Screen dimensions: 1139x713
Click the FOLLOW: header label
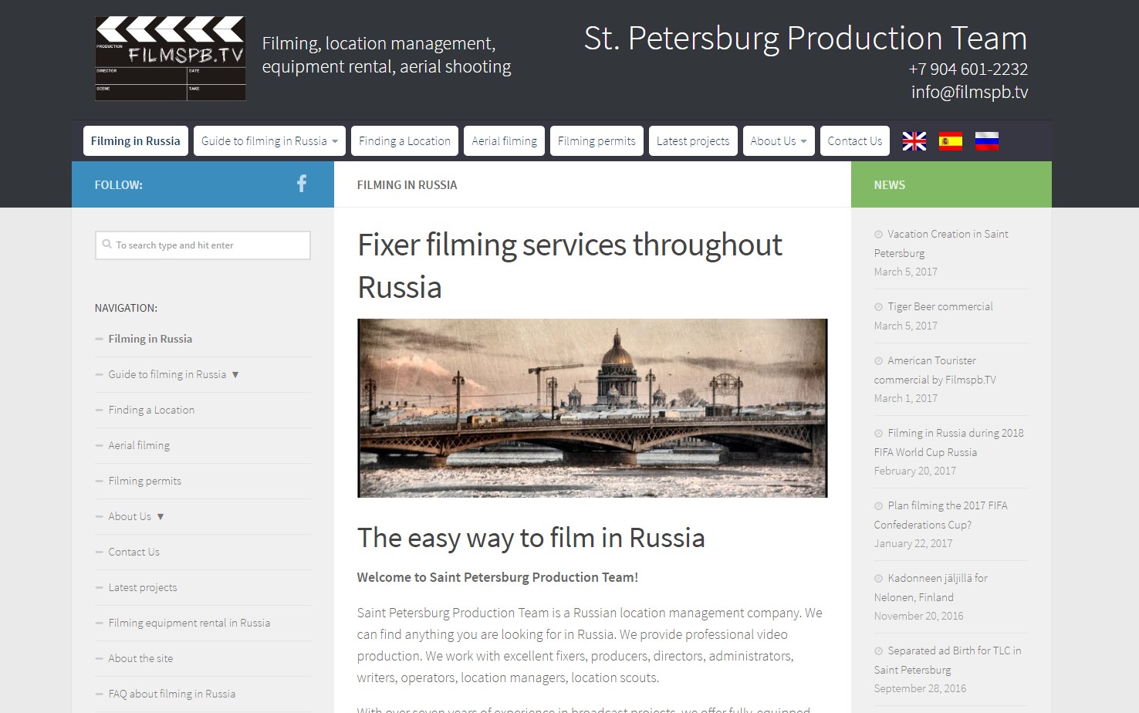click(119, 184)
